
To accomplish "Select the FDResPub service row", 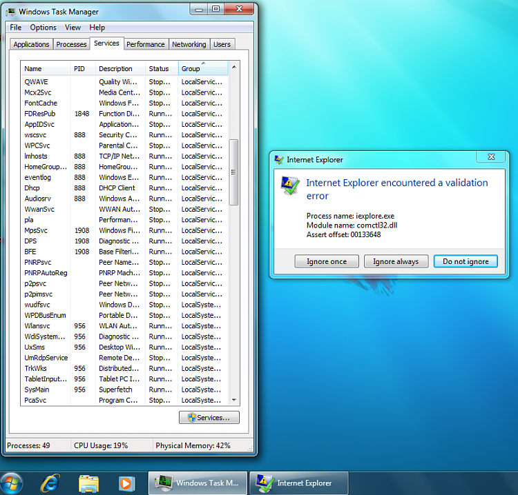I will click(124, 114).
